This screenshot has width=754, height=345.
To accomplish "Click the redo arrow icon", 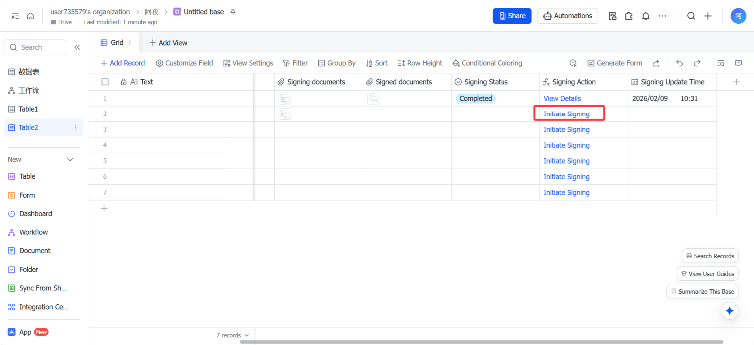I will [697, 63].
